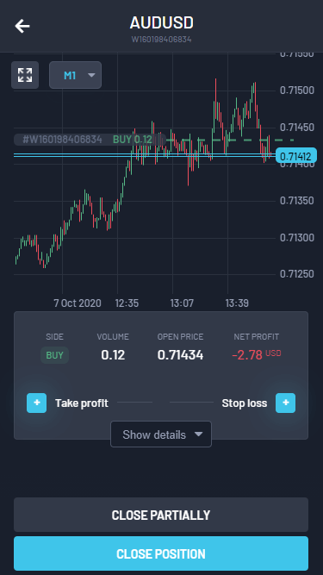
Task: Select the current price tag 0.71412
Action: [296, 157]
